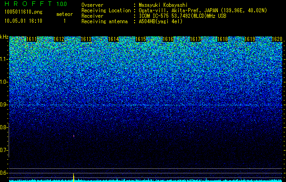This screenshot has width=286, height=182.
Task: Click the Receiver field label
Action: pos(92,16)
